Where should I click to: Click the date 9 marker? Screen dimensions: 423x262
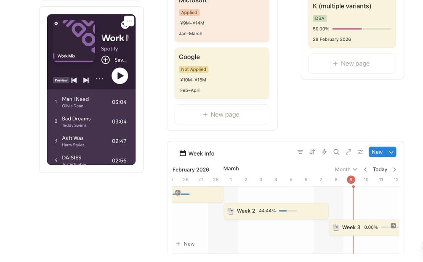coord(351,180)
